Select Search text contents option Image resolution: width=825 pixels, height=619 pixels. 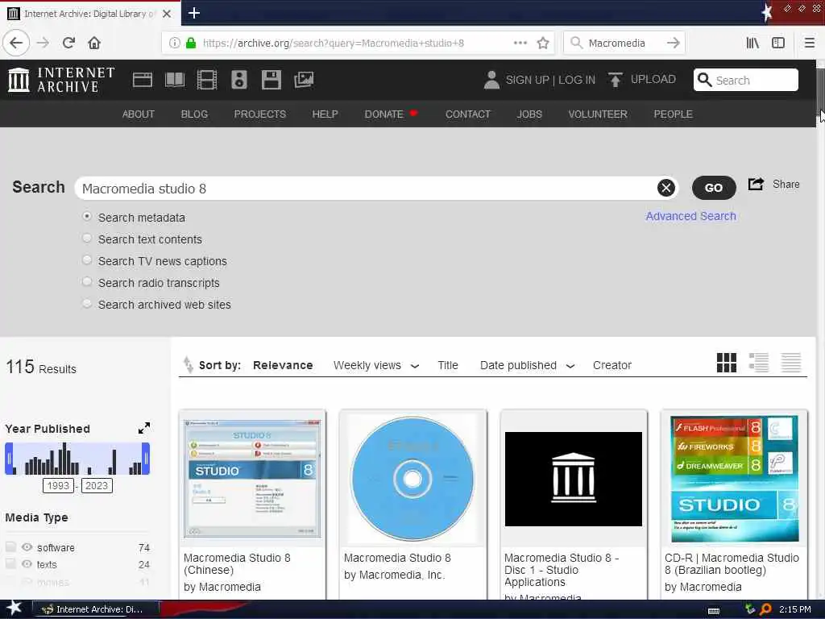pos(87,238)
